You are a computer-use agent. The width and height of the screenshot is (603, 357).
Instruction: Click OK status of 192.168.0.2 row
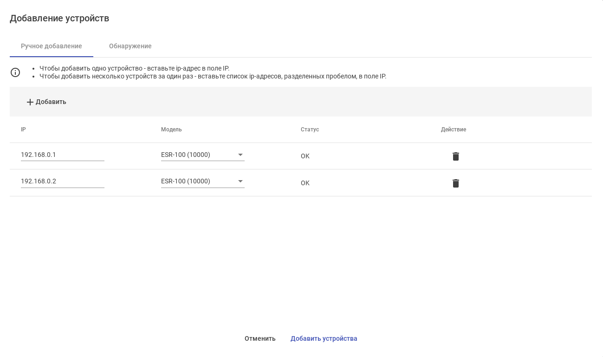(x=305, y=183)
